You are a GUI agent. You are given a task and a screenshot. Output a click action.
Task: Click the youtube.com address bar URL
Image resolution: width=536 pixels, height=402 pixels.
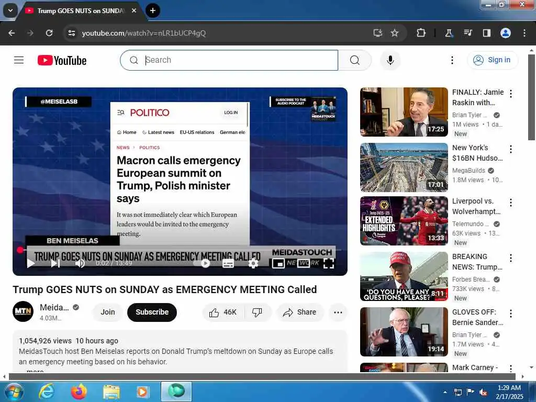point(143,33)
